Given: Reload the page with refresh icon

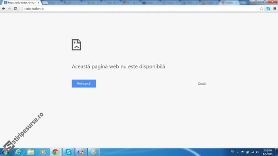Looking at the screenshot, I should coord(15,9).
